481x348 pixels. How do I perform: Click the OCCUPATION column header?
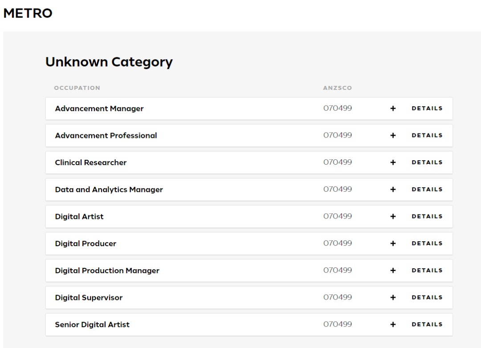[x=77, y=88]
